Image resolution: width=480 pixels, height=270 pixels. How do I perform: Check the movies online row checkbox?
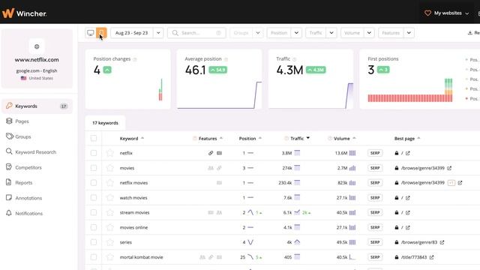tap(94, 227)
